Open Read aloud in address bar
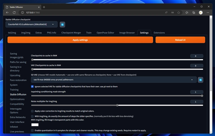This screenshot has height=136, width=215. 166,13
